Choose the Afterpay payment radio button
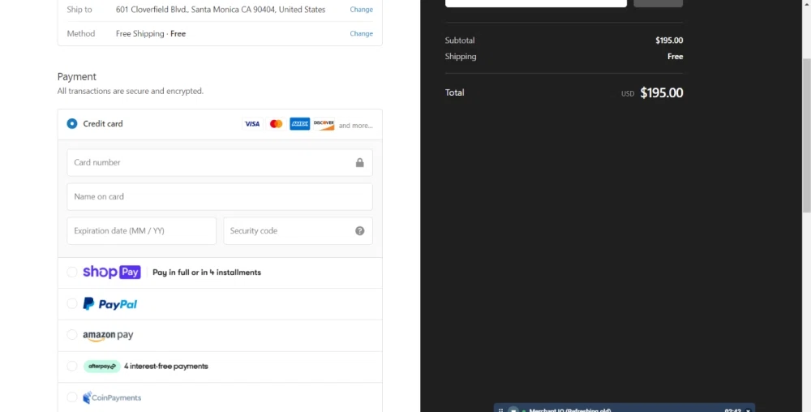Viewport: 811px width, 412px height. [72, 367]
